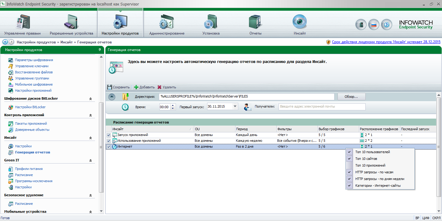Uncheck the Запуск приложений report checkbox
Screen dimensions: 442x221
(x=108, y=135)
